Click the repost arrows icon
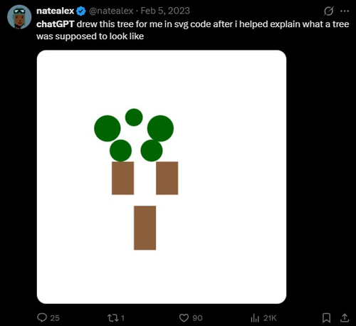This screenshot has width=356, height=326. point(113,317)
